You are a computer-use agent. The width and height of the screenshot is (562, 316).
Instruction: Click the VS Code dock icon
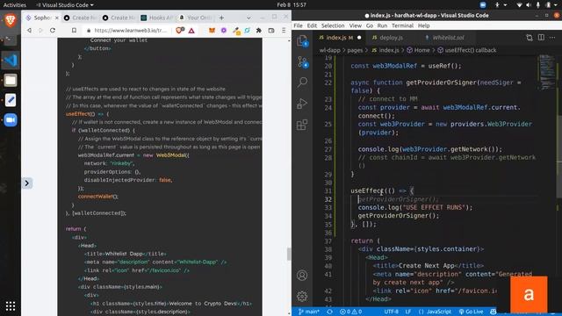point(11,61)
